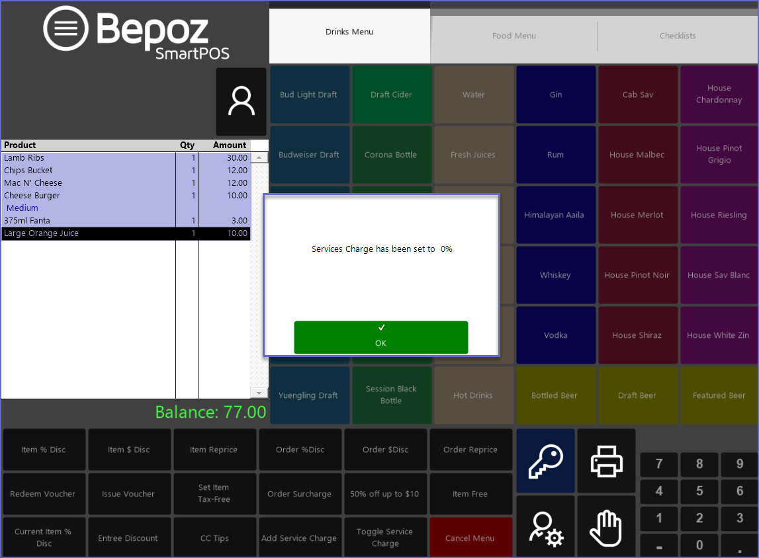Viewport: 759px width, 558px height.
Task: Open the Bepoz hamburger menu icon
Action: point(66,28)
